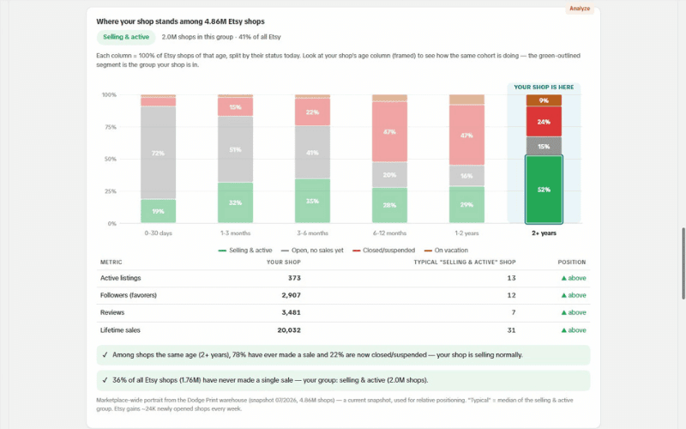Click the red 24% closed segment
The width and height of the screenshot is (686, 429).
[544, 122]
